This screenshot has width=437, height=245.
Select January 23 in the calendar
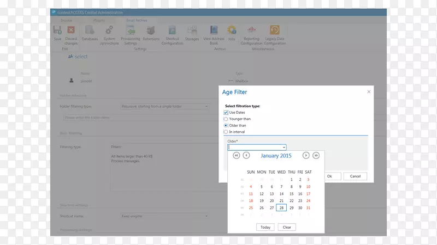pyautogui.click(x=300, y=200)
